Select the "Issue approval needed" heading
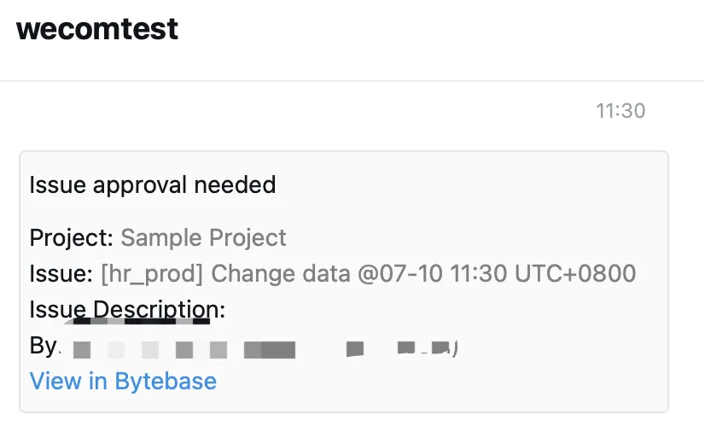The image size is (705, 432). [153, 184]
